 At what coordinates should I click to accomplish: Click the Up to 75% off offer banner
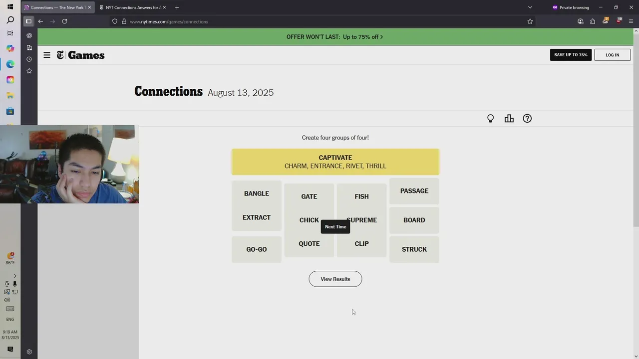tap(335, 37)
